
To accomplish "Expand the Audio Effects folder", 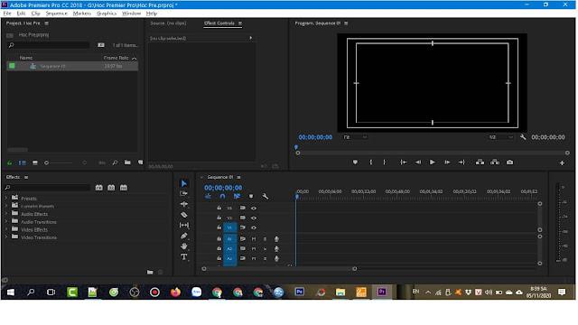I will (6, 214).
